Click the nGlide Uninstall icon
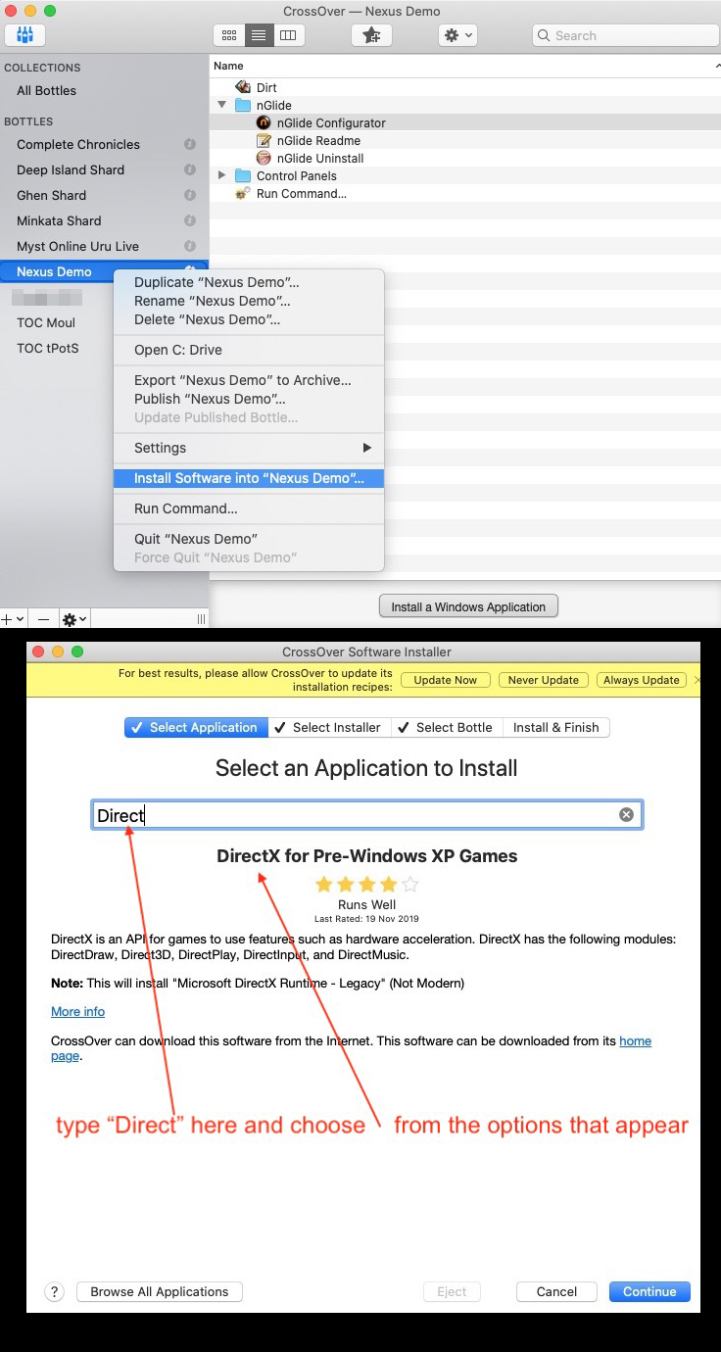Image resolution: width=721 pixels, height=1352 pixels. coord(264,158)
